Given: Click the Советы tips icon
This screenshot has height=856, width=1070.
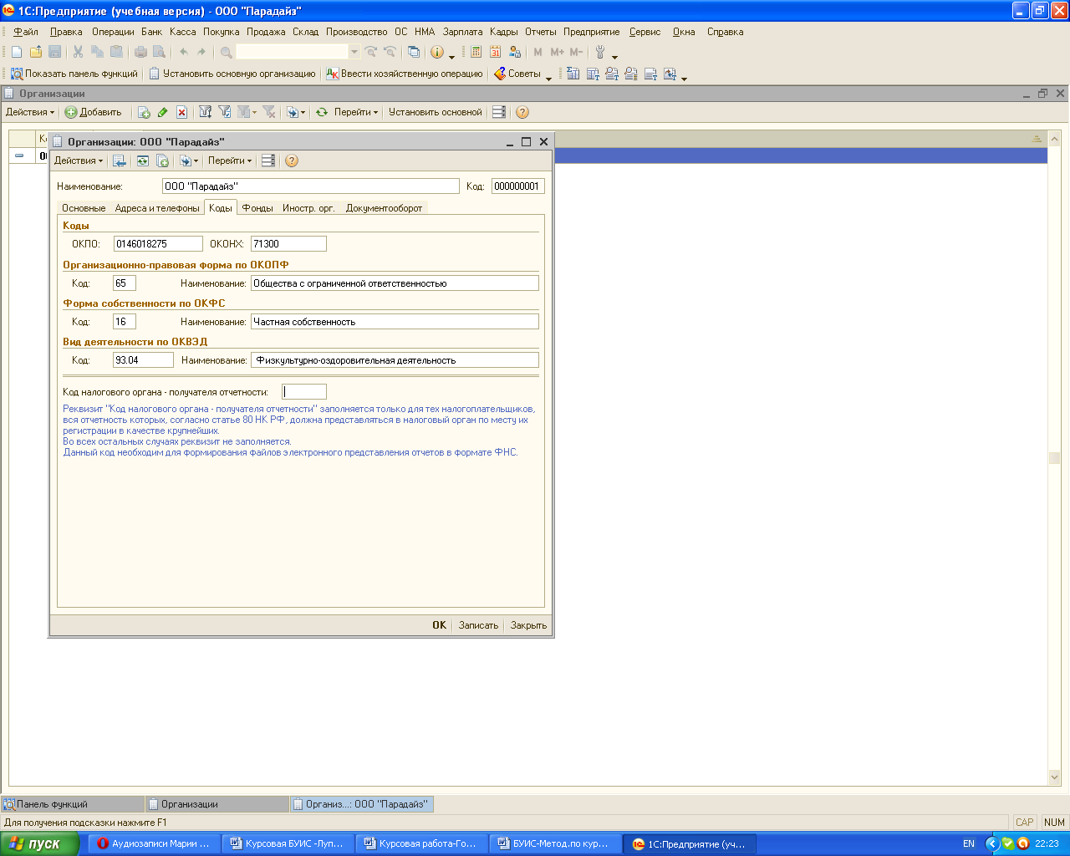Looking at the screenshot, I should [500, 74].
